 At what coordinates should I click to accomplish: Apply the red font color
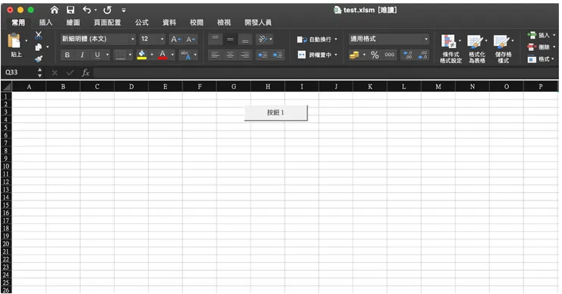pyautogui.click(x=163, y=55)
